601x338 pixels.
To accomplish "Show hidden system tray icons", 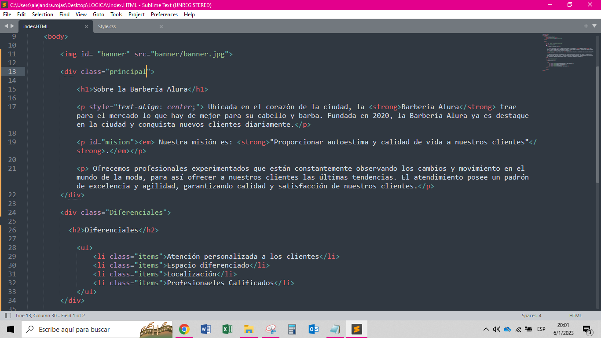I will pyautogui.click(x=486, y=329).
